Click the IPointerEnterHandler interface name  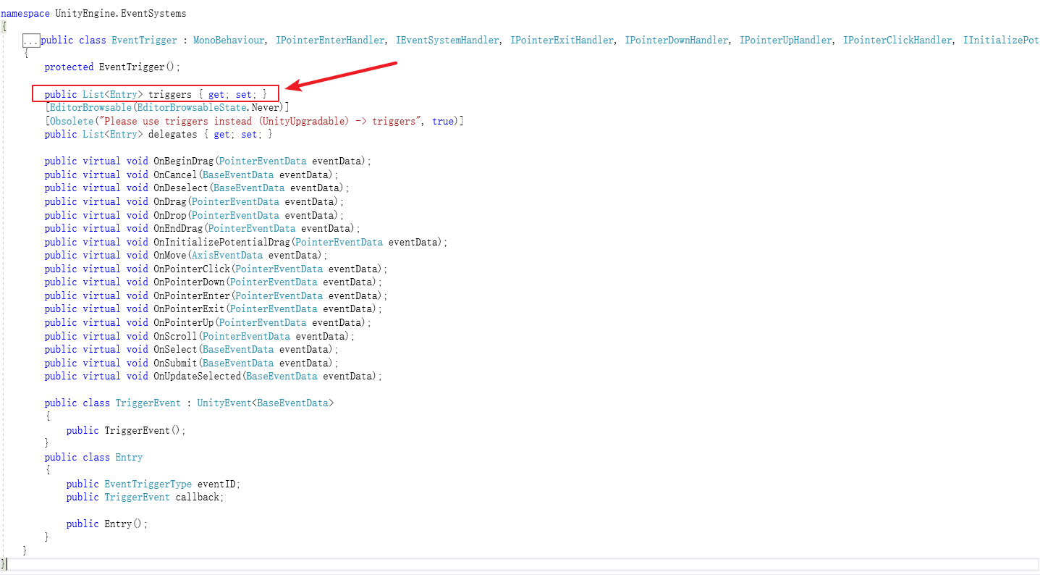tap(330, 41)
